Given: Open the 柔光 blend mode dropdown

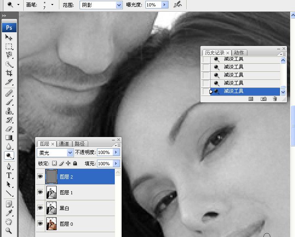Looking at the screenshot, I should (70, 153).
